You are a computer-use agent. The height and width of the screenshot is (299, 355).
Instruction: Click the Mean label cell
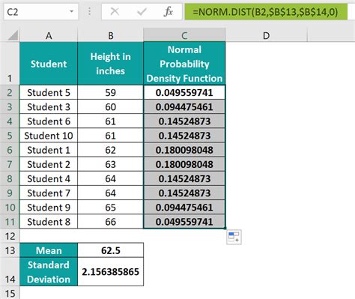click(49, 250)
